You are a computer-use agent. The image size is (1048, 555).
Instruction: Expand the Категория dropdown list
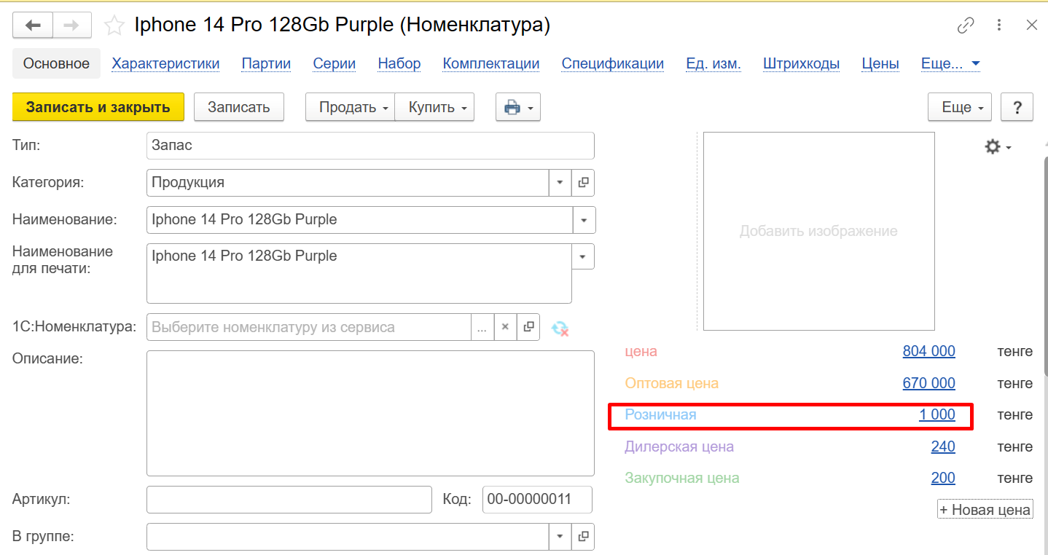pyautogui.click(x=560, y=183)
